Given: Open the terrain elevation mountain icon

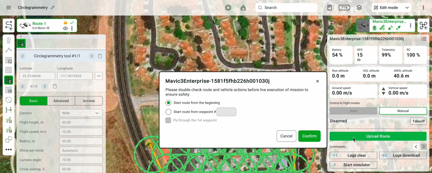Looking at the screenshot, I should click(243, 8).
